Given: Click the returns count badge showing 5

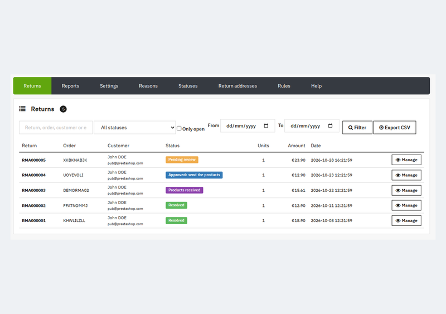Looking at the screenshot, I should [x=63, y=109].
